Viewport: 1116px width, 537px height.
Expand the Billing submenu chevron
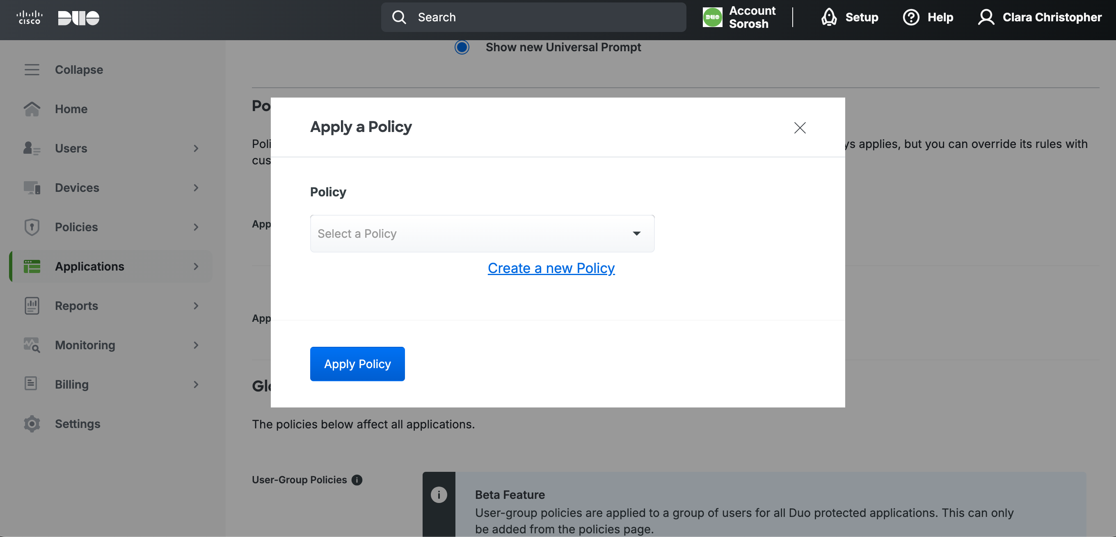click(x=196, y=385)
